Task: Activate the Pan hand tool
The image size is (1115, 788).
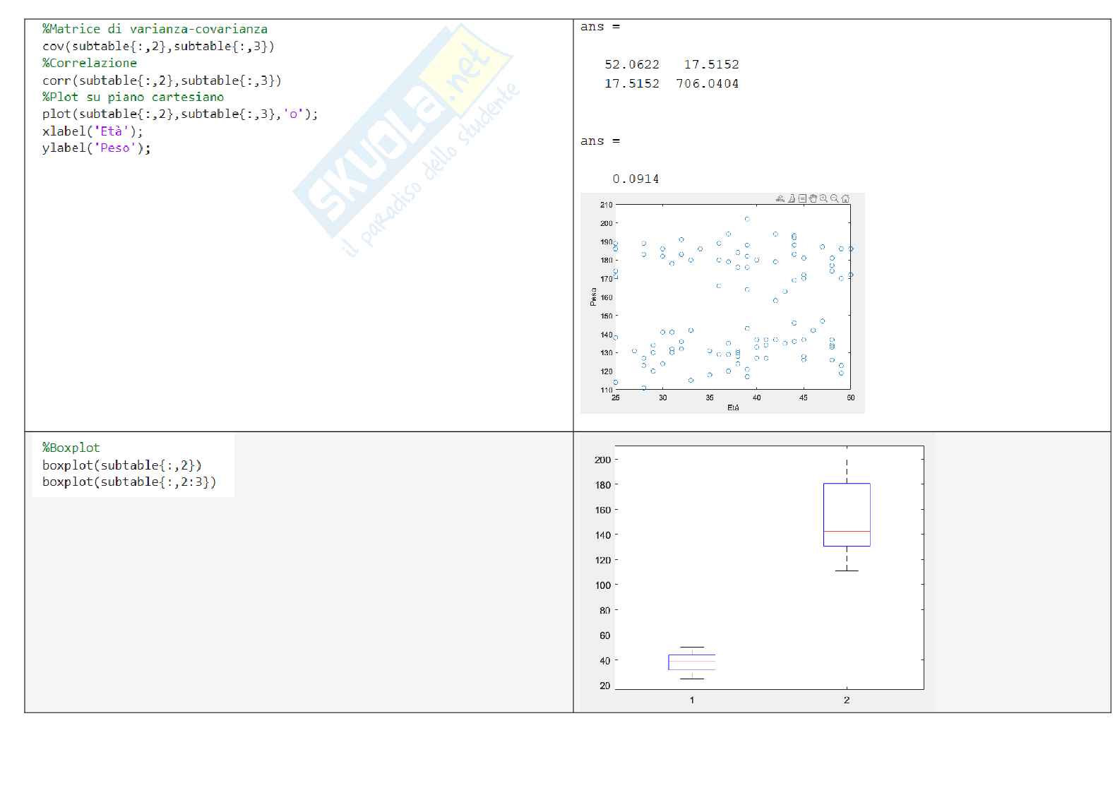Action: [813, 199]
